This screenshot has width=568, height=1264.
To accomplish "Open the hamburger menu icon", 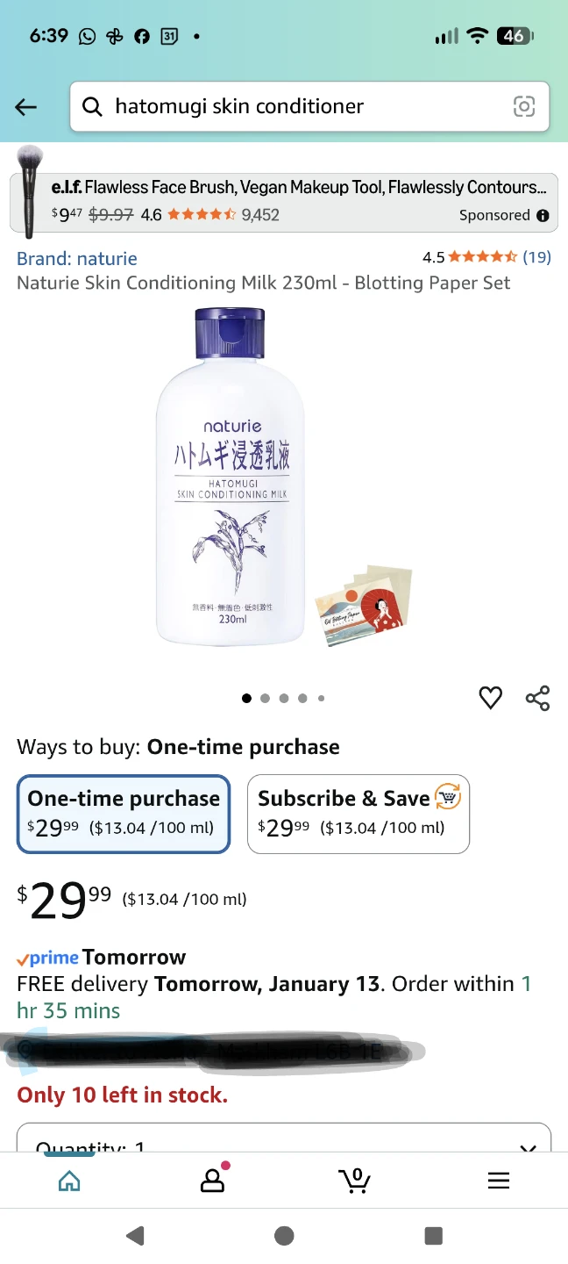I will click(x=498, y=1181).
